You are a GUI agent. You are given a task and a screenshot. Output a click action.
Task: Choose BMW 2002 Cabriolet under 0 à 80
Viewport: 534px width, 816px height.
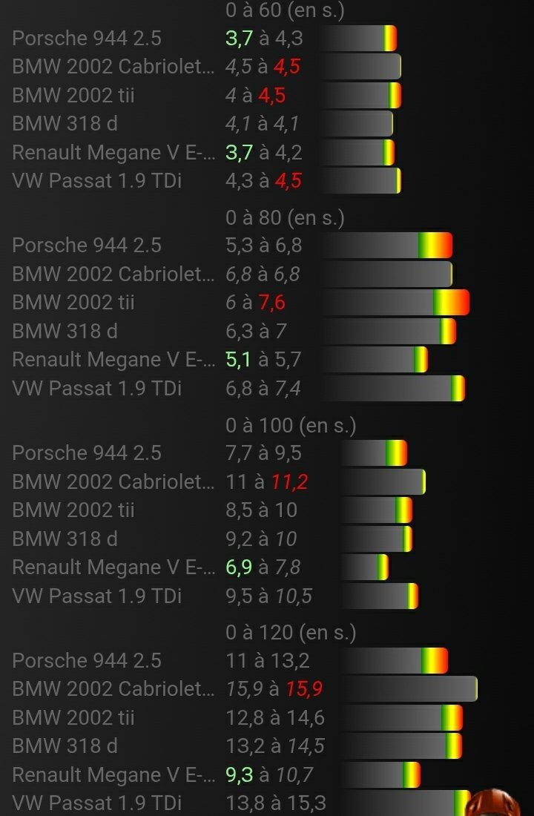click(x=113, y=274)
